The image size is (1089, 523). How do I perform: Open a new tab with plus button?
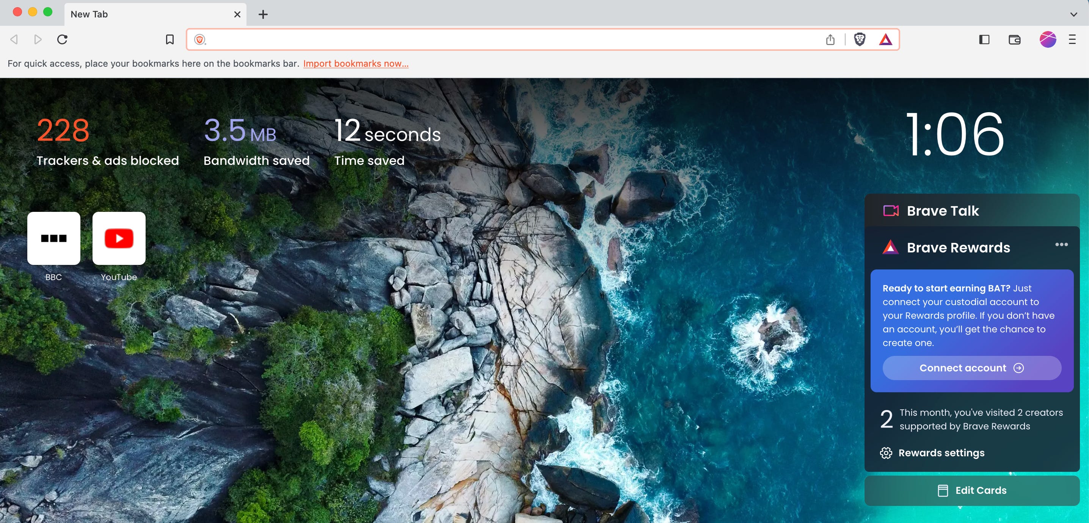(263, 14)
